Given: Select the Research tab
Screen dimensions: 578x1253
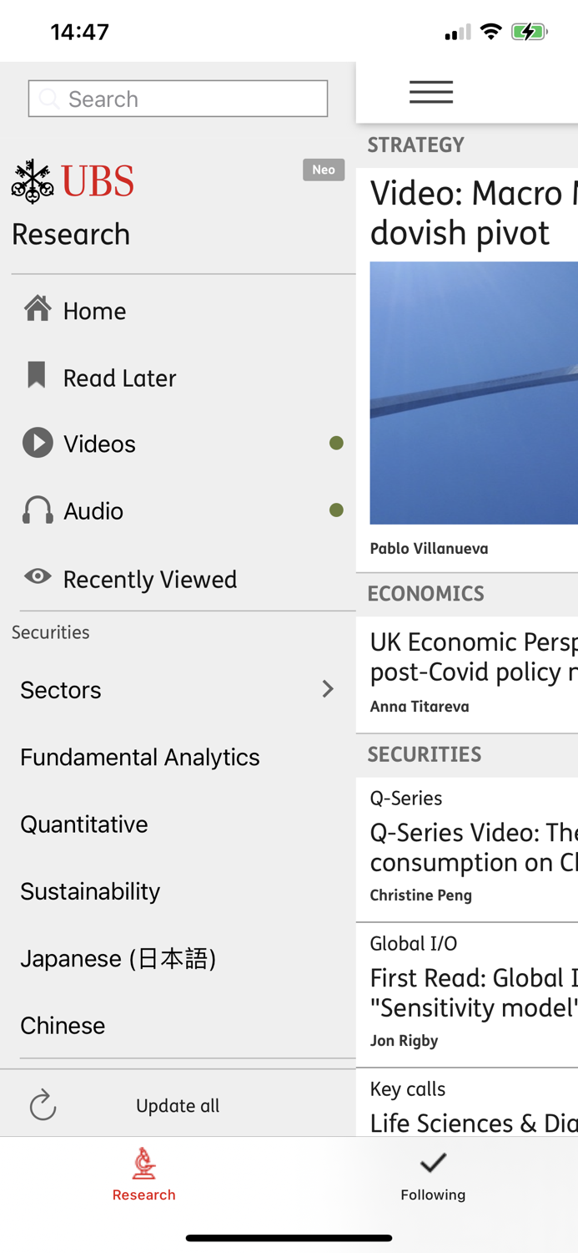Looking at the screenshot, I should (x=144, y=1175).
